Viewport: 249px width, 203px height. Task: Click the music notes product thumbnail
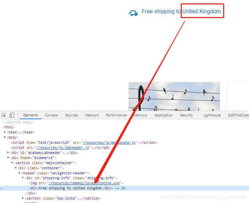[x=174, y=96]
